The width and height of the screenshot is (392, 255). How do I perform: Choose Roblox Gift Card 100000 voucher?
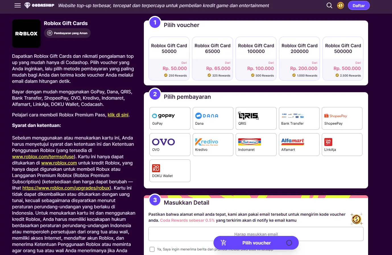(x=256, y=59)
